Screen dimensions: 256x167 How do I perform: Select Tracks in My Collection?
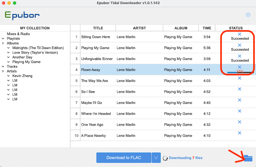[x=12, y=67]
